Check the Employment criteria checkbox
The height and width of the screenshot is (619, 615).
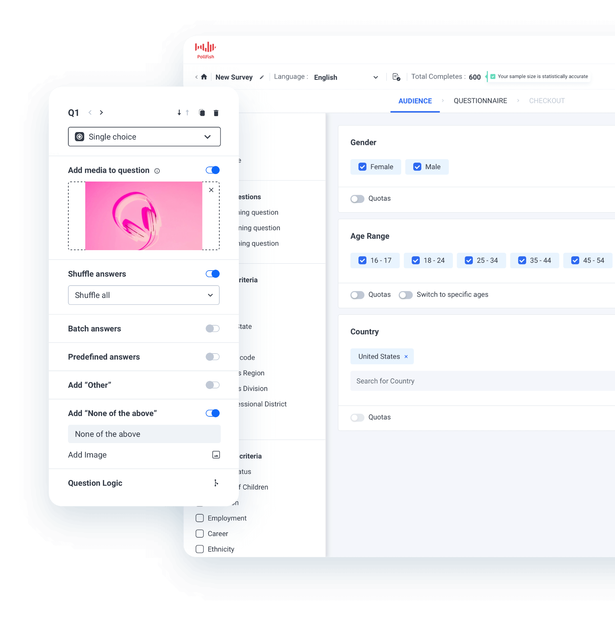pyautogui.click(x=199, y=518)
